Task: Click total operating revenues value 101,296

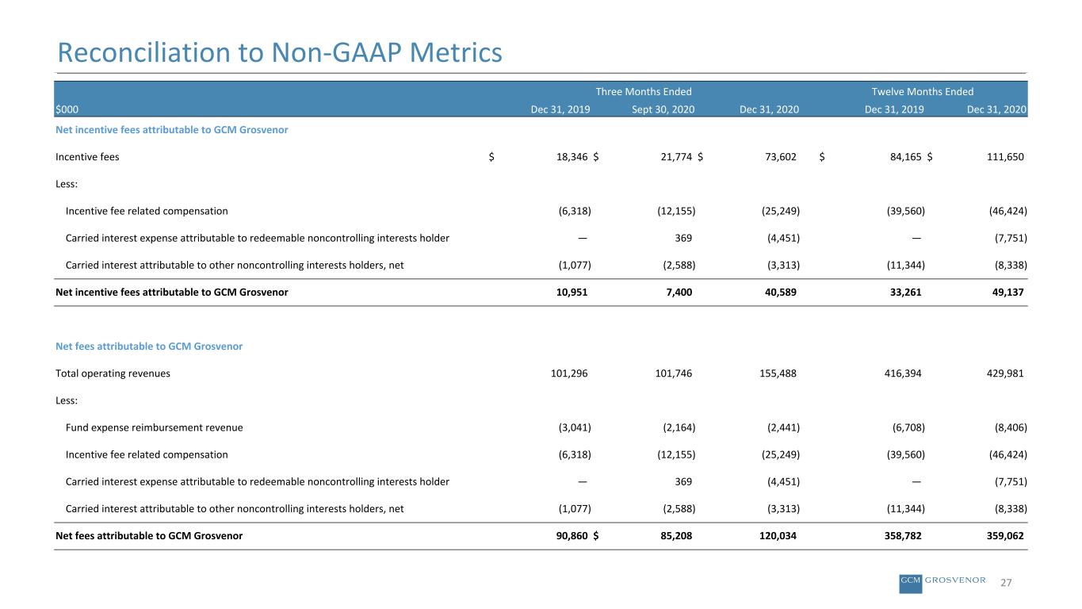Action: point(569,373)
